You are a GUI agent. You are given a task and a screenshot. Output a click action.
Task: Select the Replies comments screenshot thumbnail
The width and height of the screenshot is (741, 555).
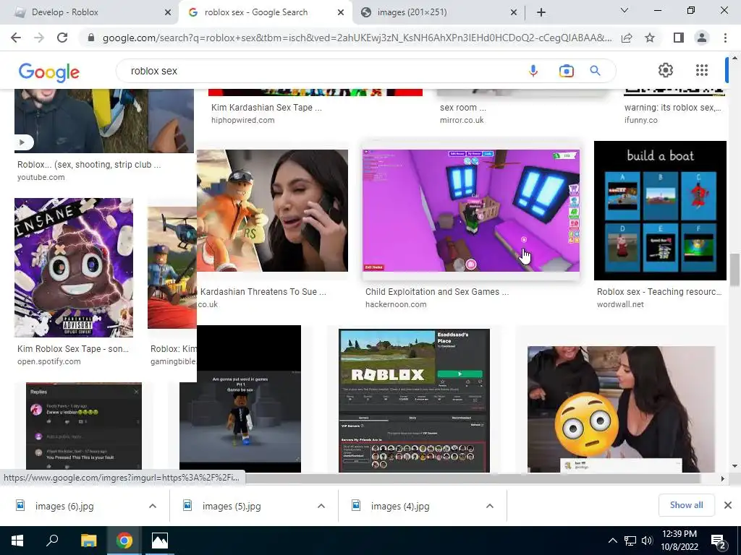pyautogui.click(x=84, y=426)
